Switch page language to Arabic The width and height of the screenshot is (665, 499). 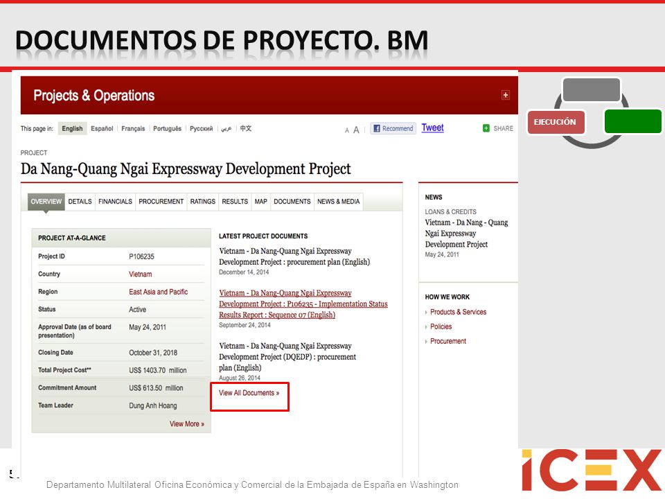[226, 129]
